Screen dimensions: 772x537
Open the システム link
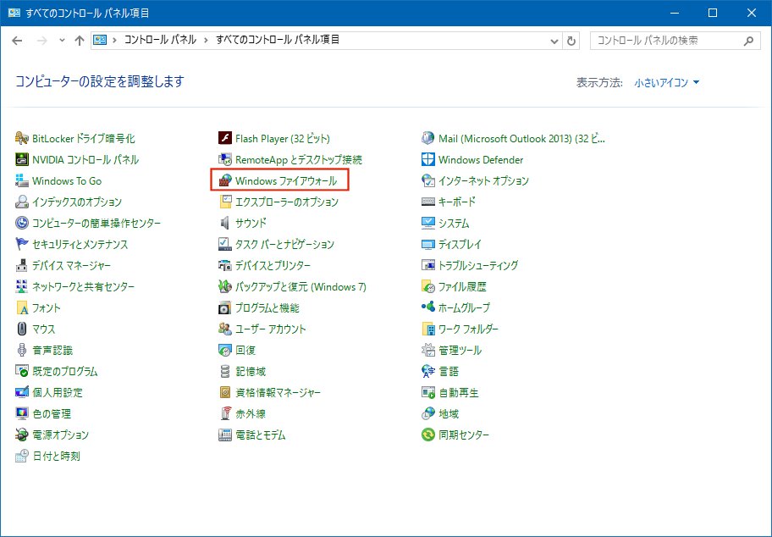pyautogui.click(x=454, y=223)
